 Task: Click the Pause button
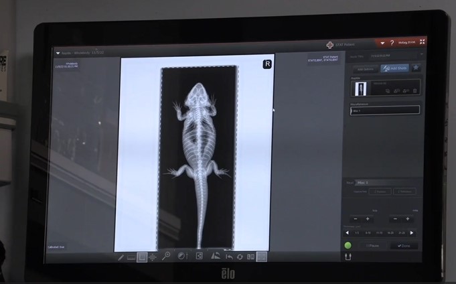point(372,246)
